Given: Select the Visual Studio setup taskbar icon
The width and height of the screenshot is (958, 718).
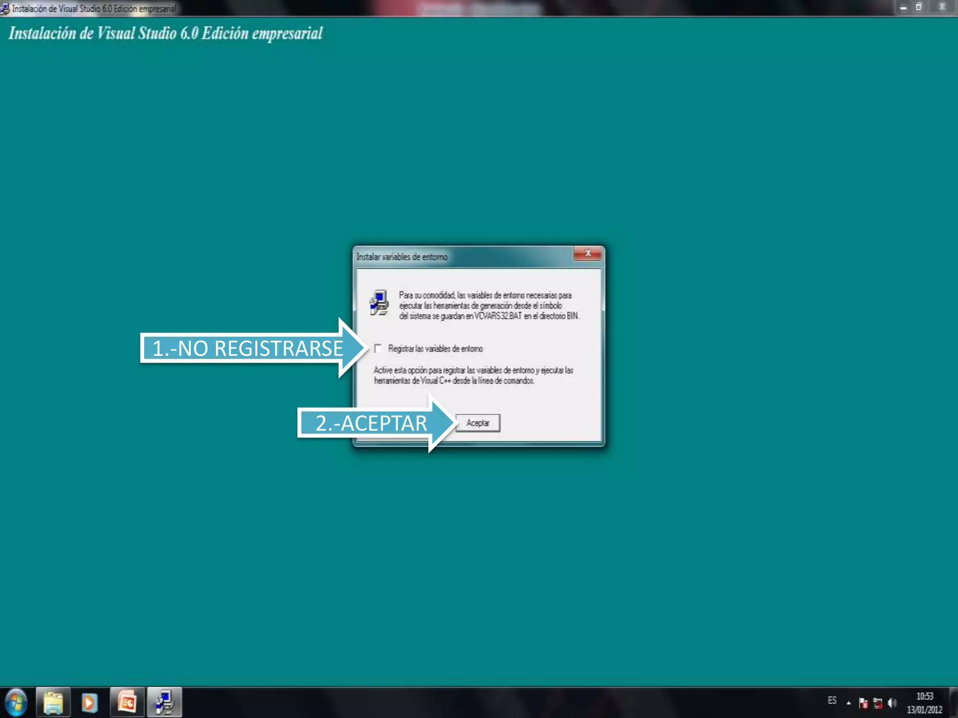Looking at the screenshot, I should (164, 702).
